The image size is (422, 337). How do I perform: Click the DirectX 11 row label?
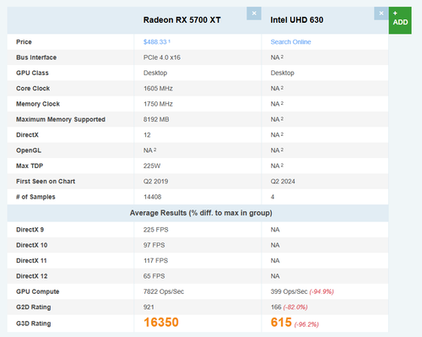pos(31,261)
